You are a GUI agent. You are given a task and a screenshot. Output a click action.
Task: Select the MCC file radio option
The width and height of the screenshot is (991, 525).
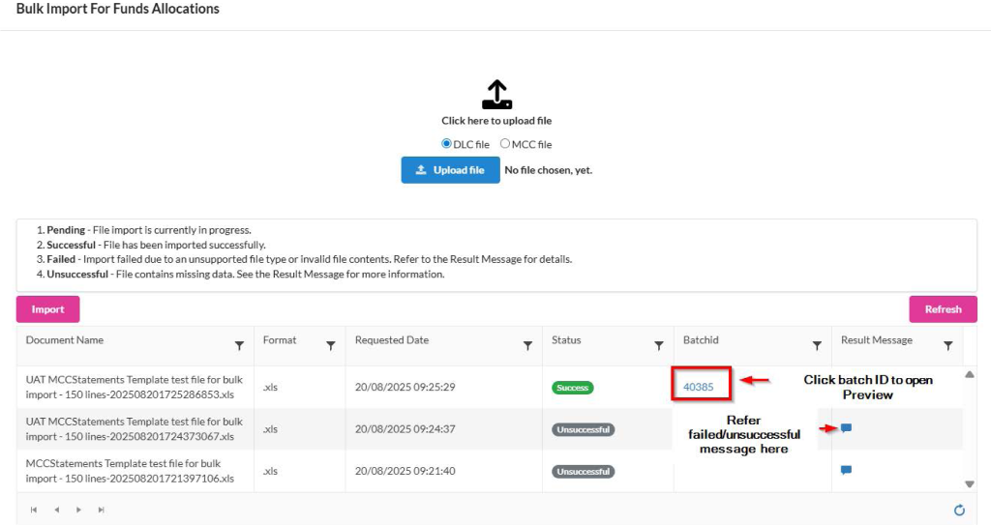[x=505, y=144]
